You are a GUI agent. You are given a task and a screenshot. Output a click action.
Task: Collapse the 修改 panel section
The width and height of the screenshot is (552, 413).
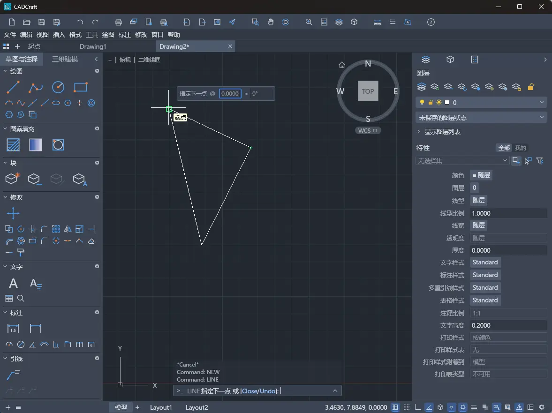[5, 197]
